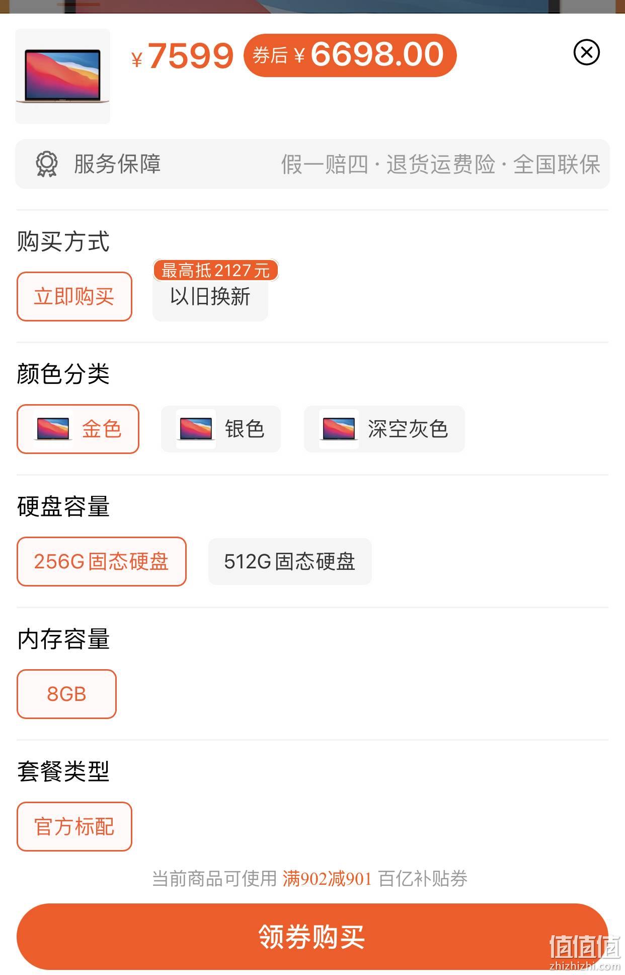Select 官方标配 package type
The height and width of the screenshot is (975, 625).
click(x=74, y=826)
